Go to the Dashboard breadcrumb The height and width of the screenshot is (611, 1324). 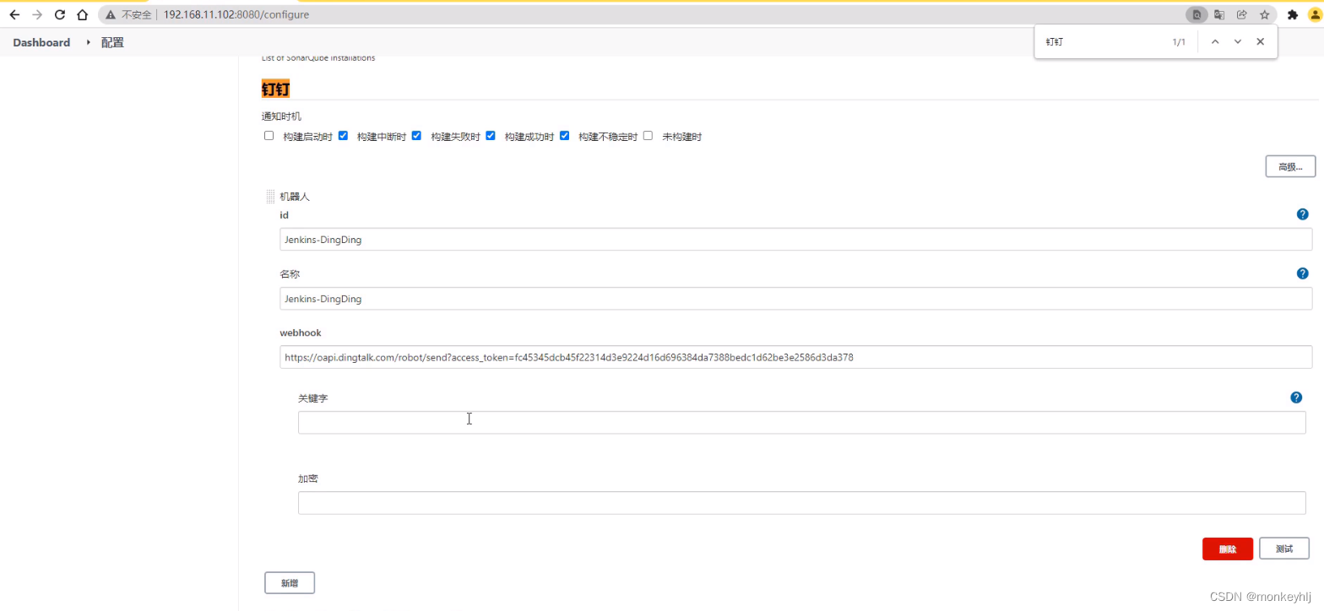tap(41, 42)
